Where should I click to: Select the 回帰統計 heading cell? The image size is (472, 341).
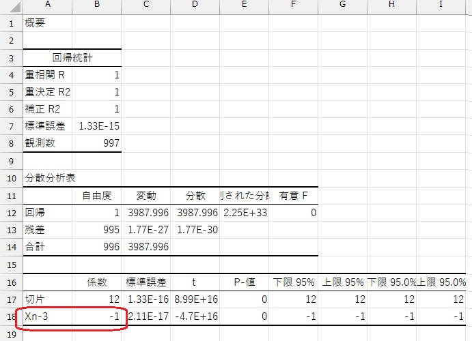[x=72, y=58]
